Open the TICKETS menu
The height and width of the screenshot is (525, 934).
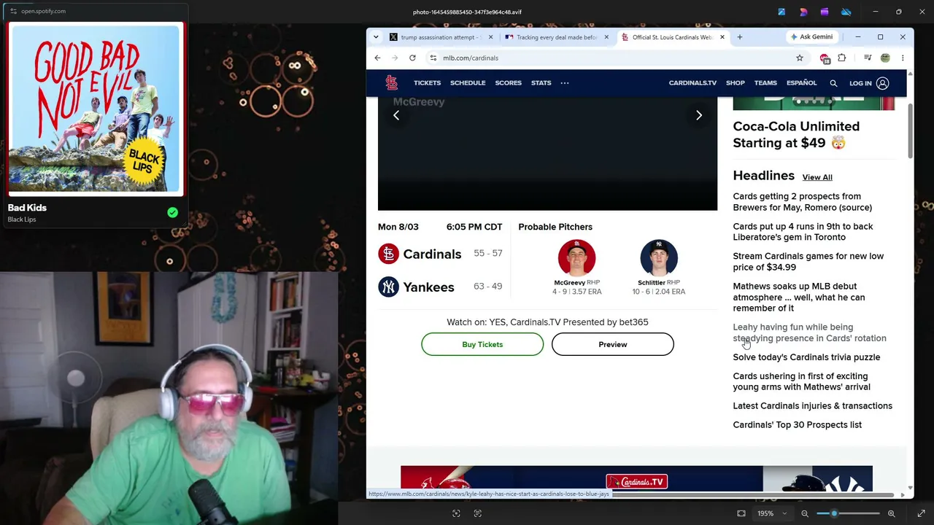[x=427, y=83]
